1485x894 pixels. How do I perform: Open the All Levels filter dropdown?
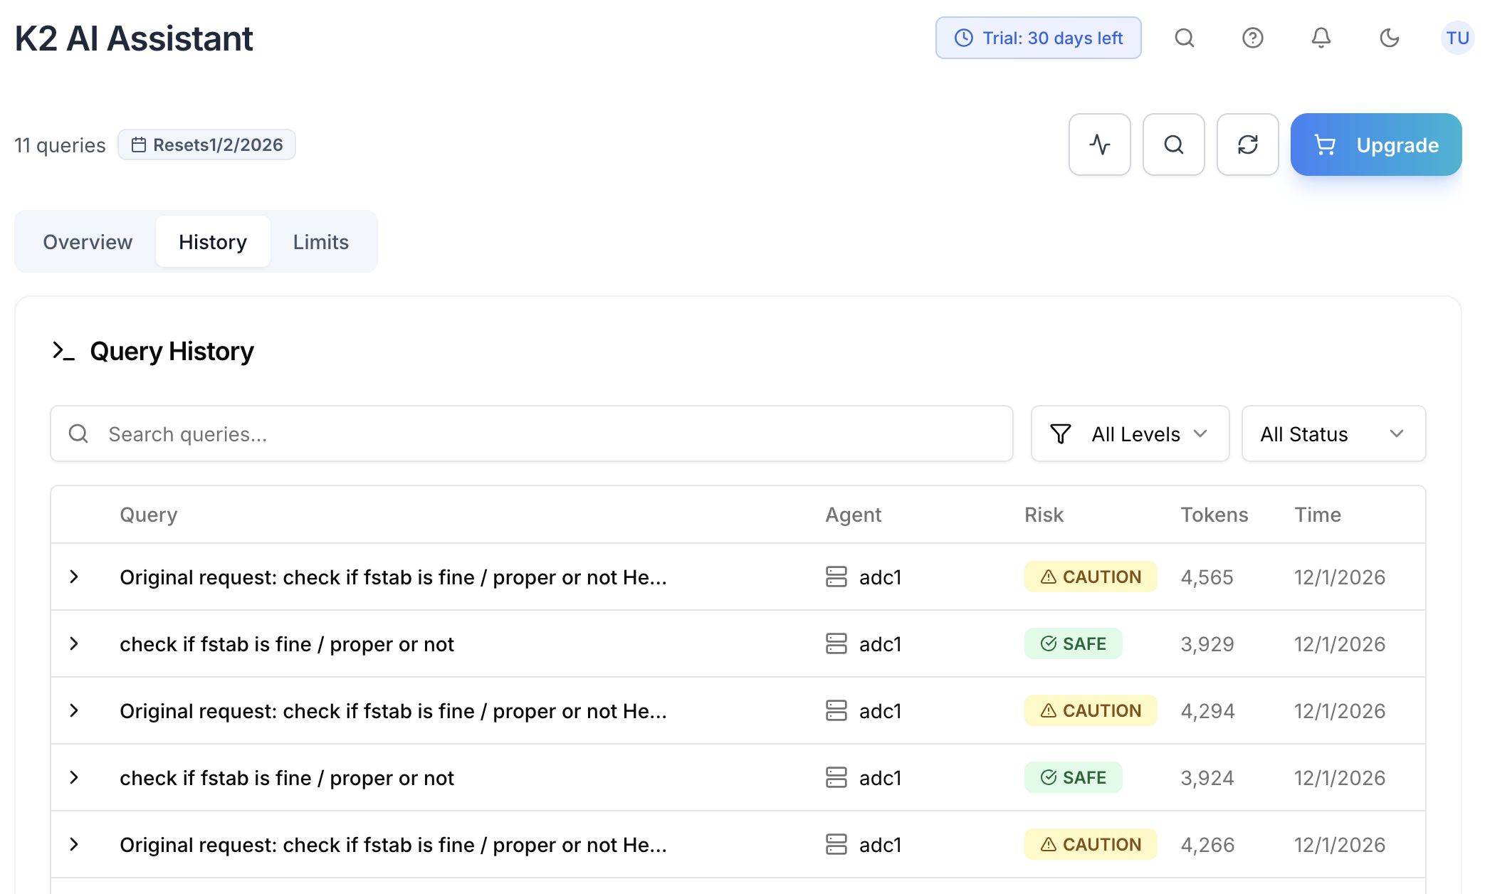[x=1130, y=434]
